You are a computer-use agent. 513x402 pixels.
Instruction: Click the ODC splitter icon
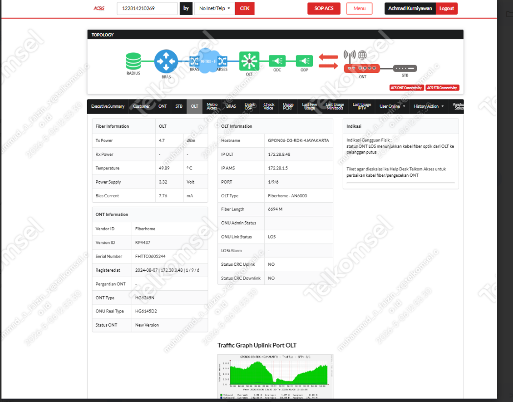click(277, 61)
